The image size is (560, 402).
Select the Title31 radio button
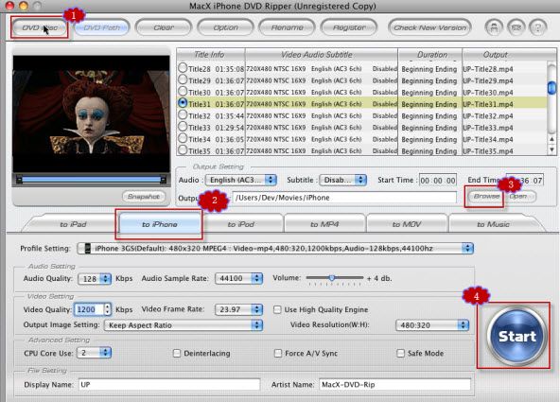pos(183,103)
